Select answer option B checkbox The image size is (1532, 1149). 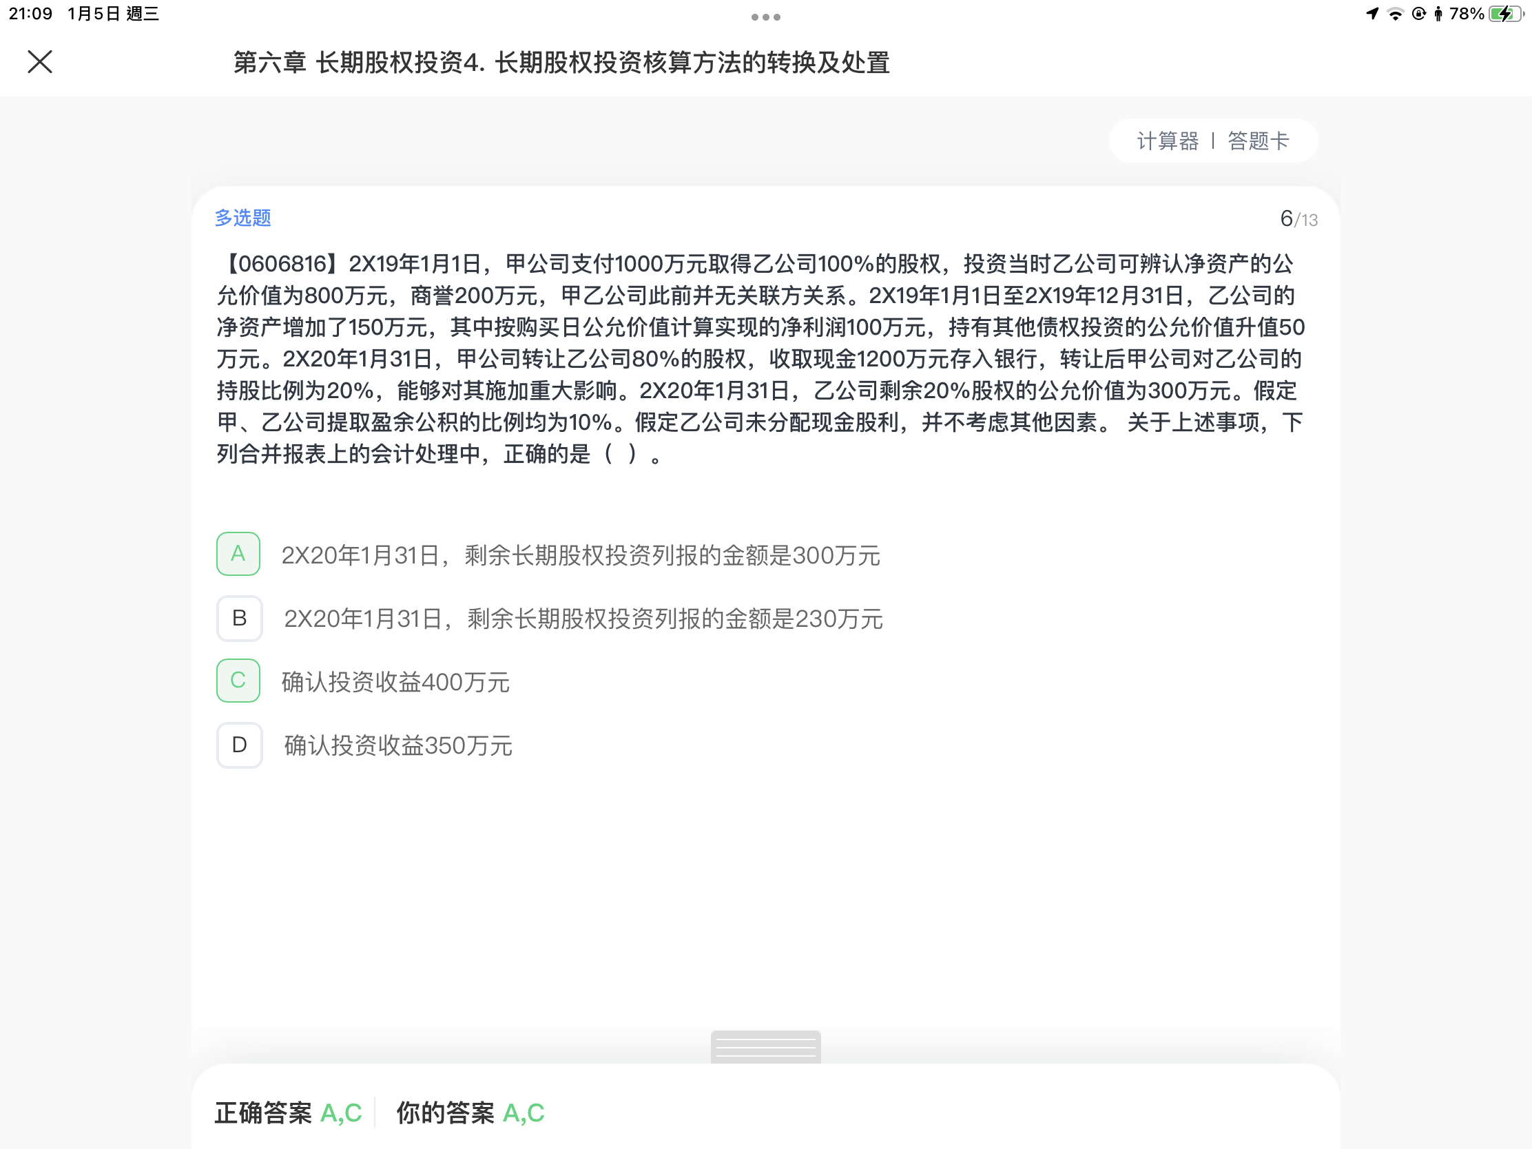pyautogui.click(x=239, y=618)
